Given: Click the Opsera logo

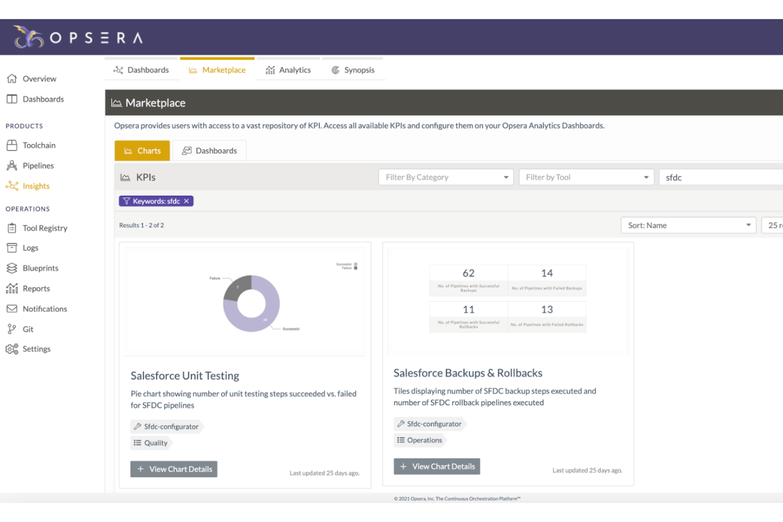Looking at the screenshot, I should (x=77, y=36).
